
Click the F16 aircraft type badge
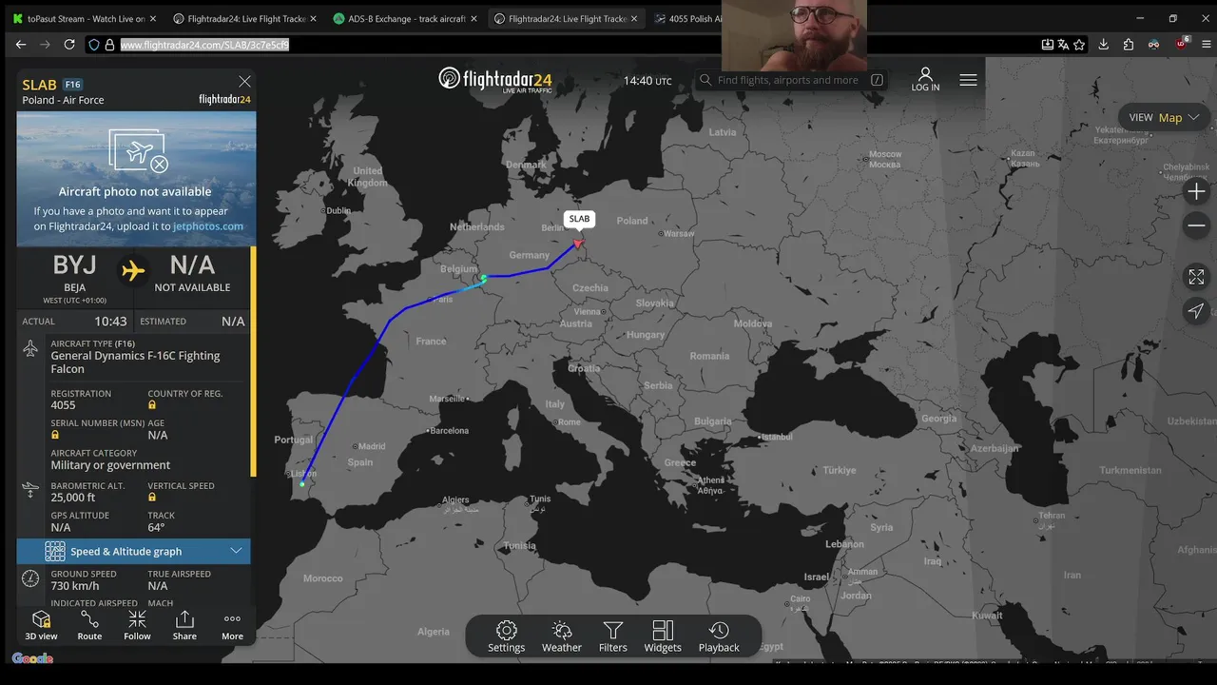72,85
